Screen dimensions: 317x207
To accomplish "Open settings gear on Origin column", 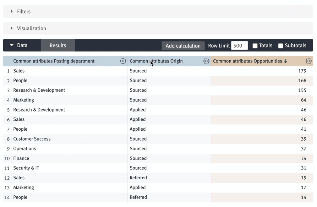I will point(206,61).
